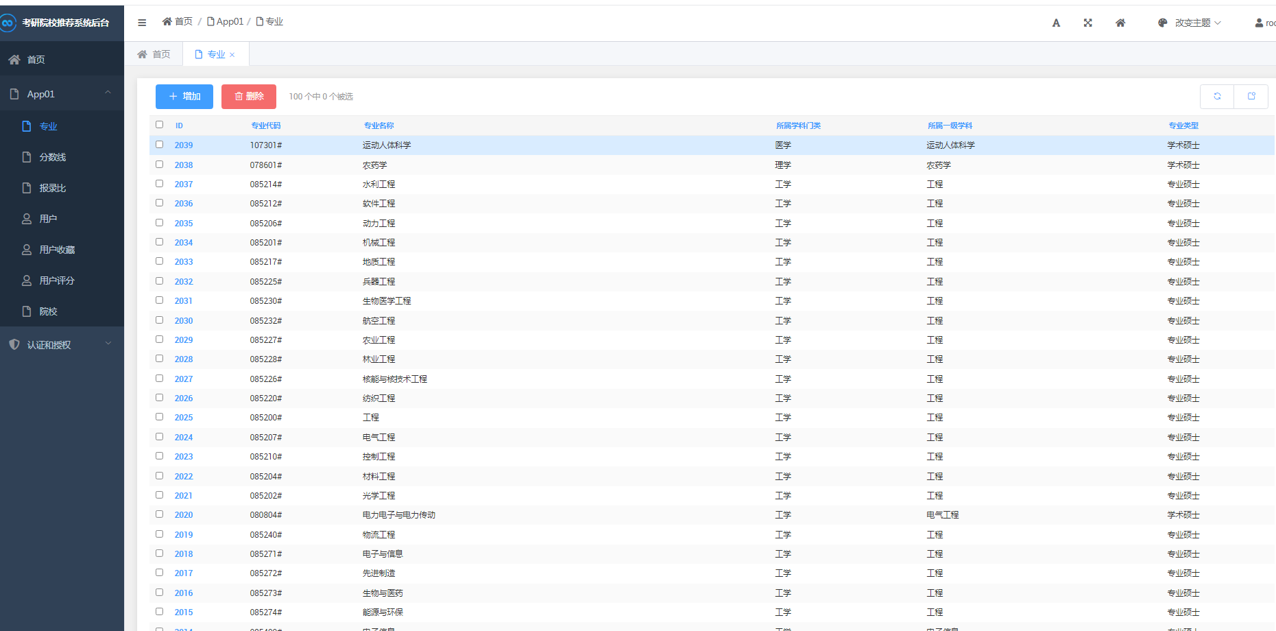1276x631 pixels.
Task: Check the row 2020 checkbox
Action: pyautogui.click(x=159, y=514)
